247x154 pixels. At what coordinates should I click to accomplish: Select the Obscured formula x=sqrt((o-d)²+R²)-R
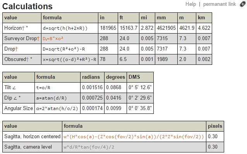tap(69, 59)
